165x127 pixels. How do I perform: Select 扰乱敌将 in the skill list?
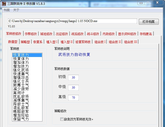pyautogui.click(x=27, y=96)
